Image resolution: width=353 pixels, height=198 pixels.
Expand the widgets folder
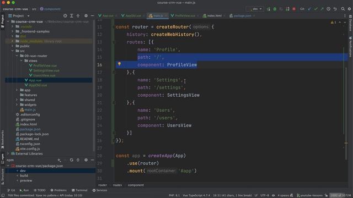tap(17, 105)
